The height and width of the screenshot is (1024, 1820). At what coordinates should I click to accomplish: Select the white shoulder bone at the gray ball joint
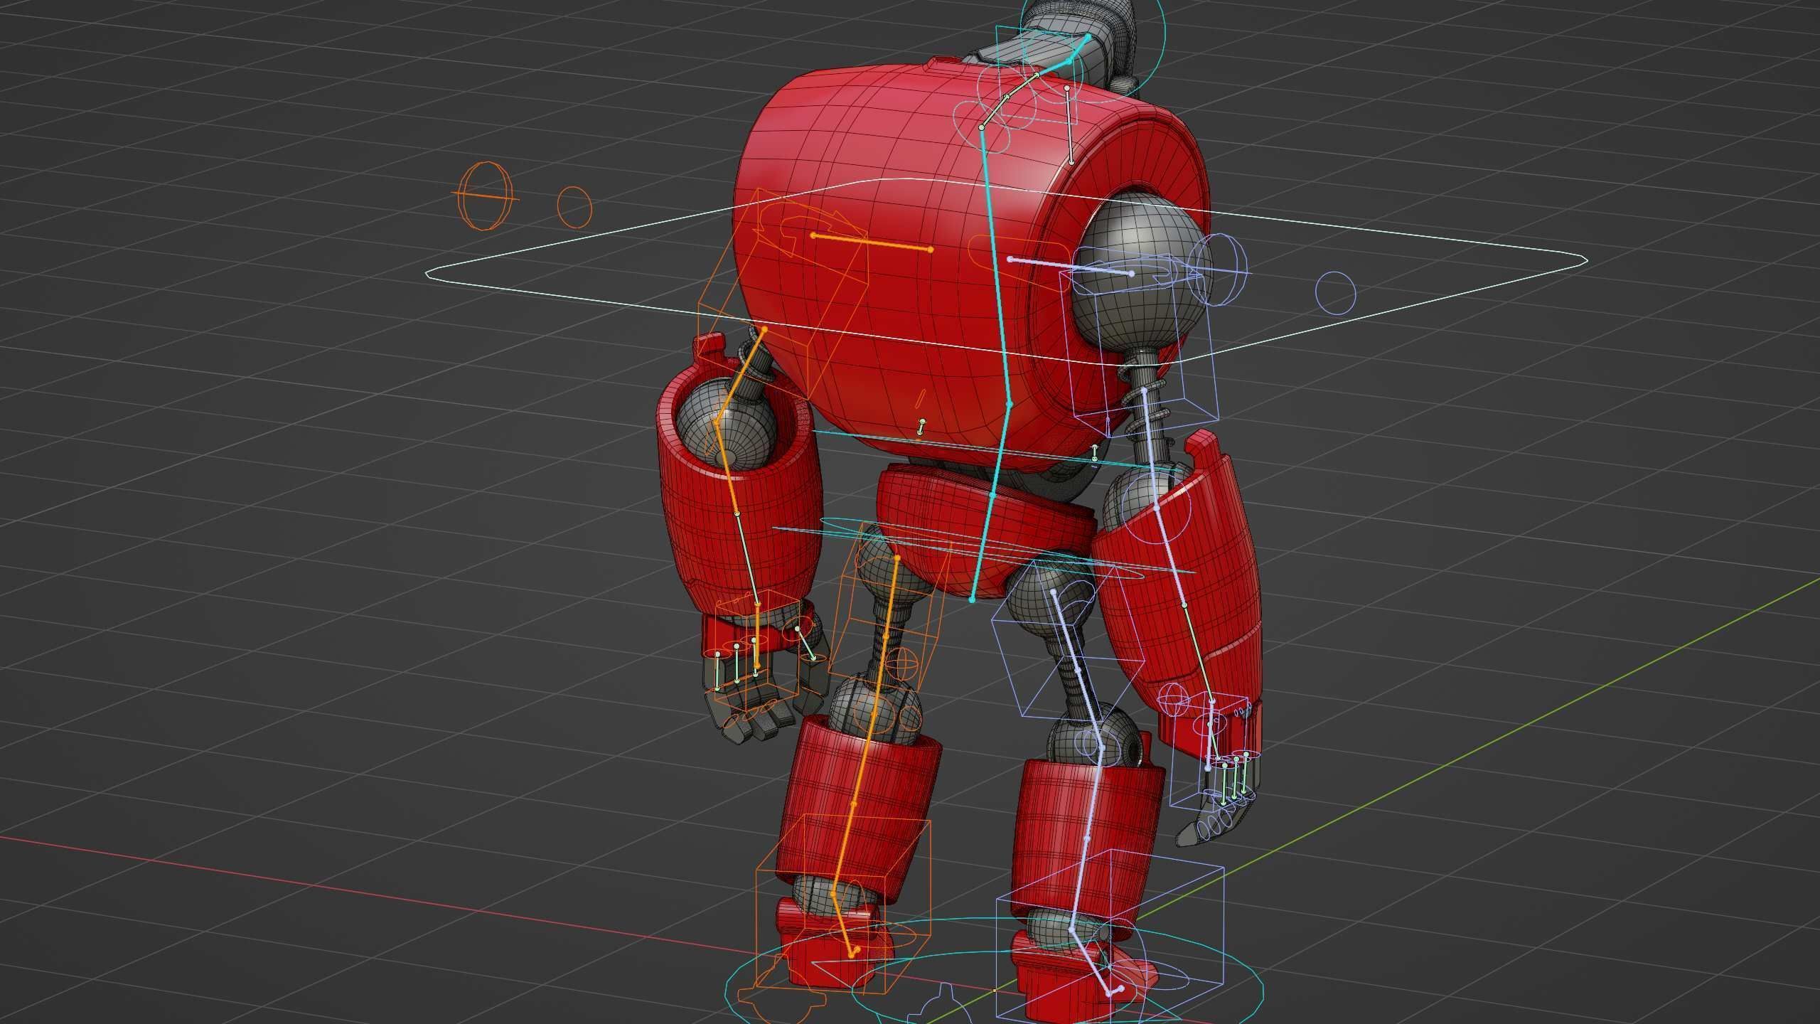point(1070,266)
